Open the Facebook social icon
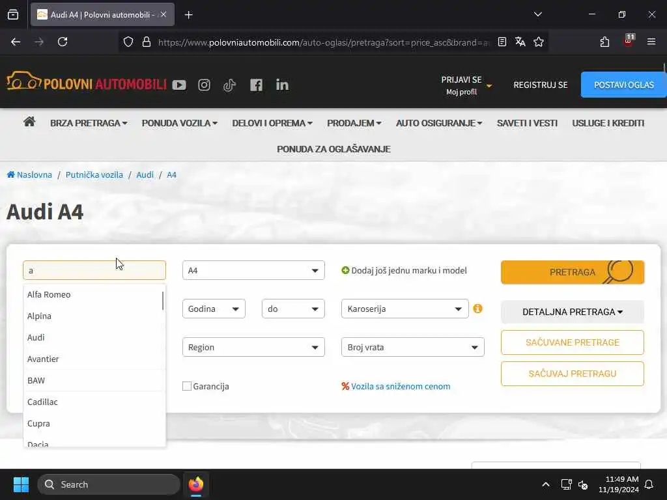This screenshot has height=500, width=667. [256, 85]
